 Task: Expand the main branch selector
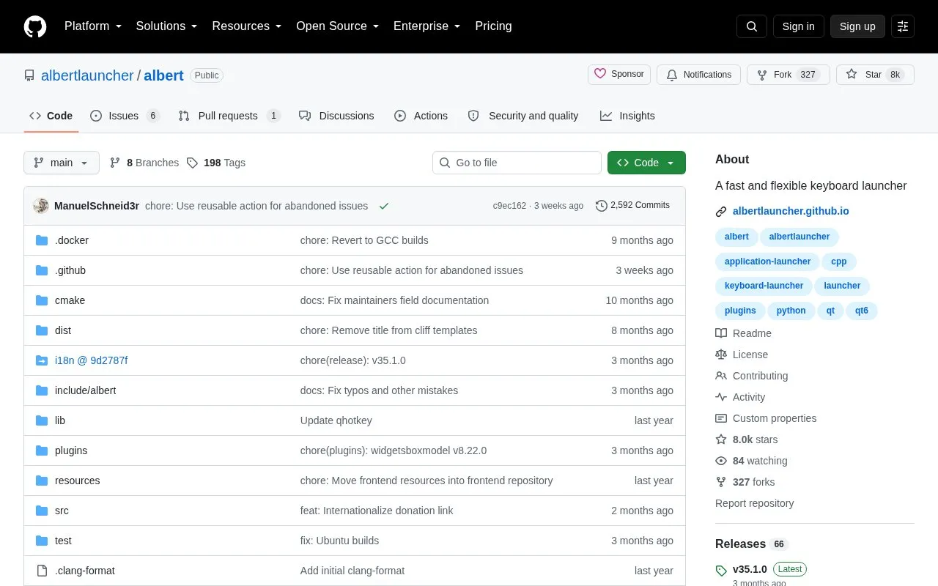[x=62, y=163]
